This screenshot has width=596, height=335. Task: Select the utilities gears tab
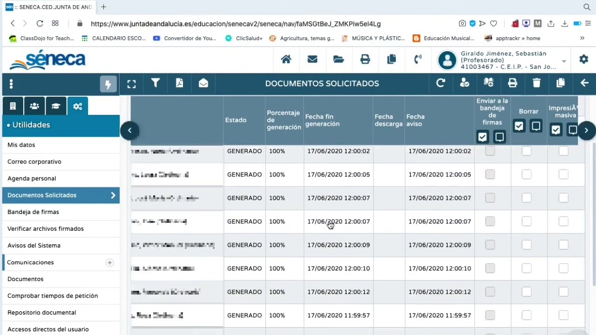coord(77,106)
